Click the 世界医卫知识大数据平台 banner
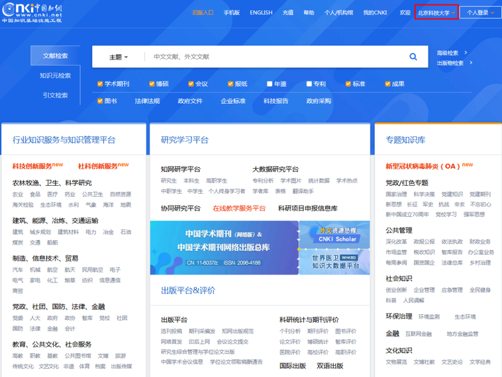This screenshot has height=377, width=502. pyautogui.click(x=334, y=261)
